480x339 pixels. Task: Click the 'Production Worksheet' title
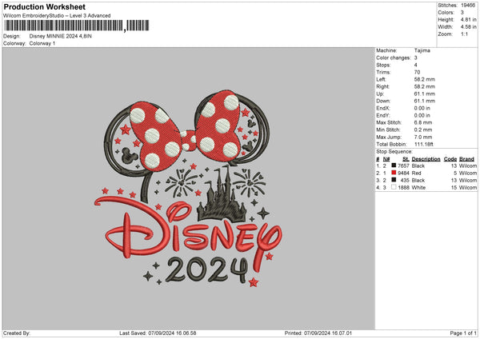[44, 6]
